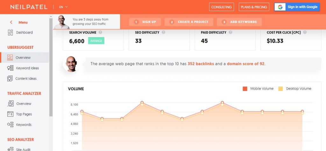This screenshot has height=151, width=326.
Task: Click search volume value 6,600
Action: point(77,41)
